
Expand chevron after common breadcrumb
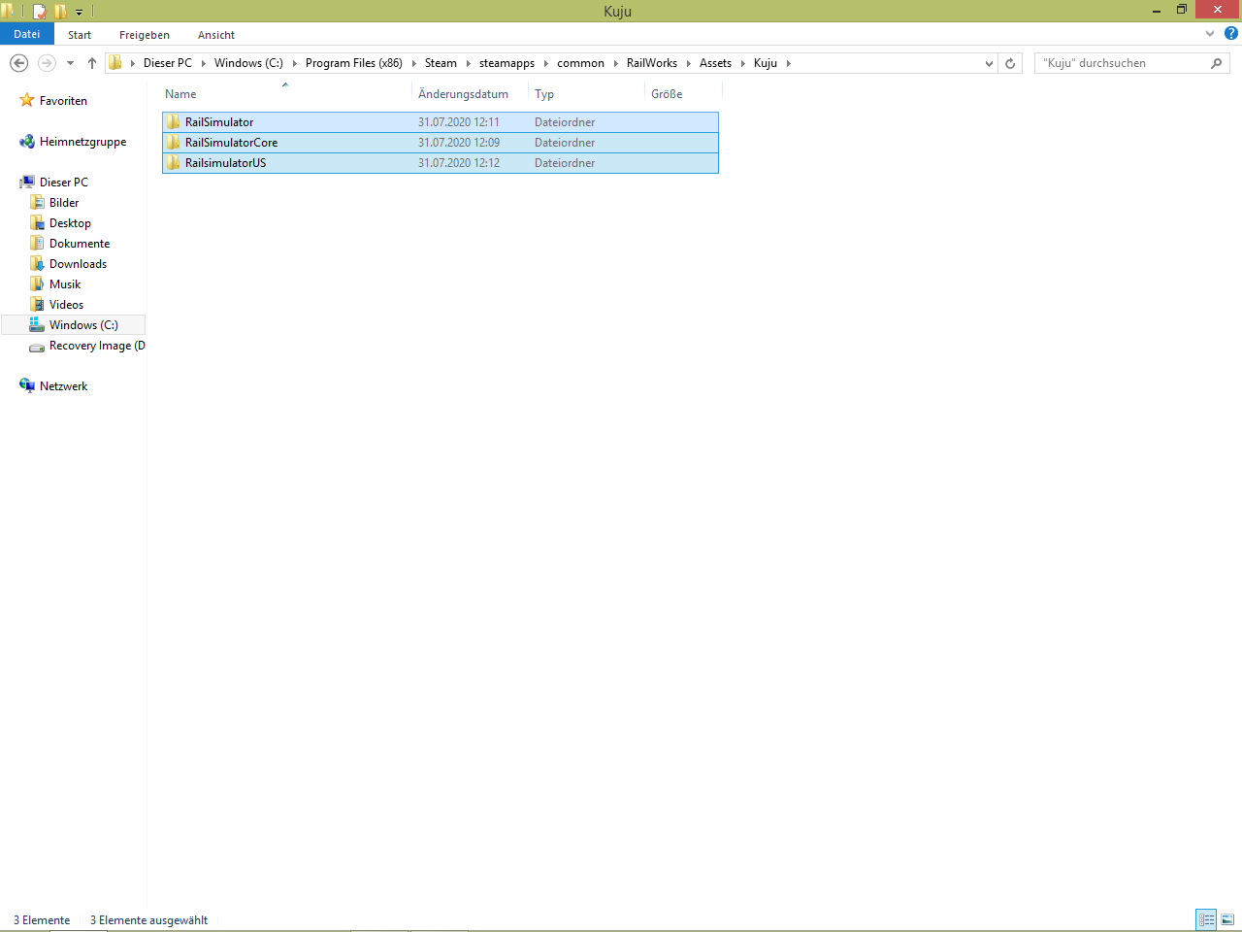point(616,63)
